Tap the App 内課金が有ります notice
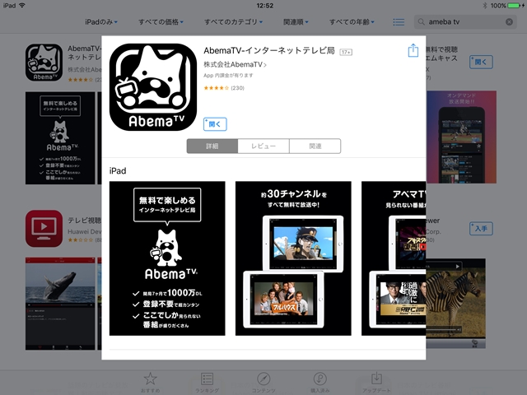Screen dimensions: 527x395 [228, 75]
